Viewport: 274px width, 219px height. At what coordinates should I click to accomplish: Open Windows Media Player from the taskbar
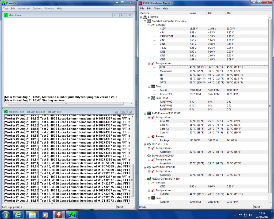[x=45, y=215]
